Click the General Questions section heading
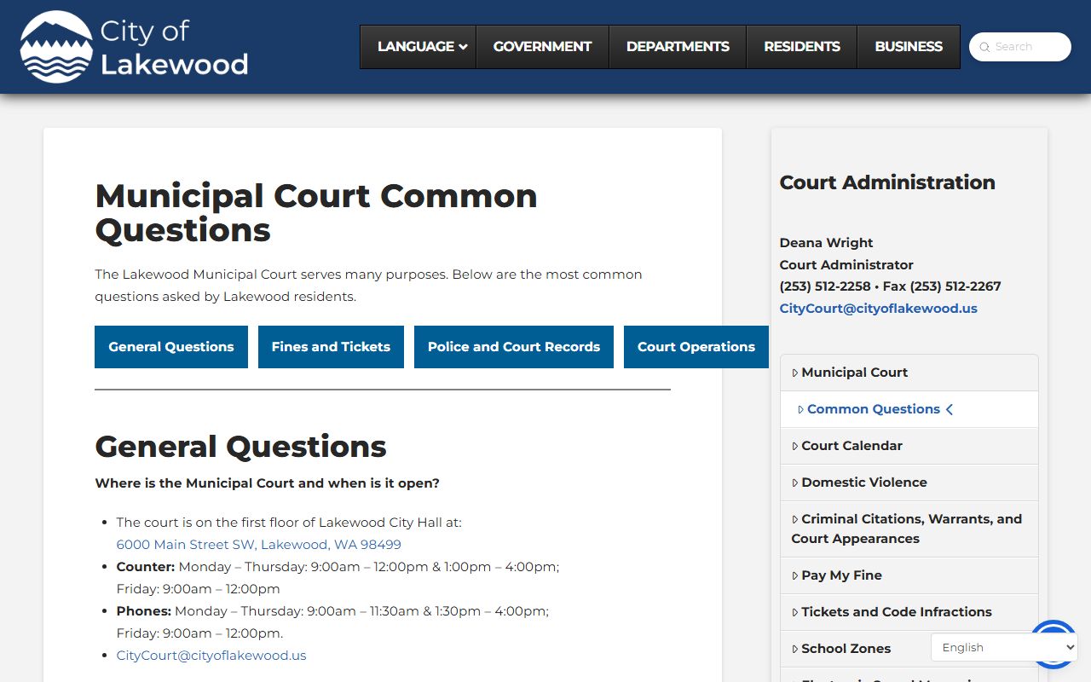This screenshot has height=682, width=1091. click(x=241, y=447)
